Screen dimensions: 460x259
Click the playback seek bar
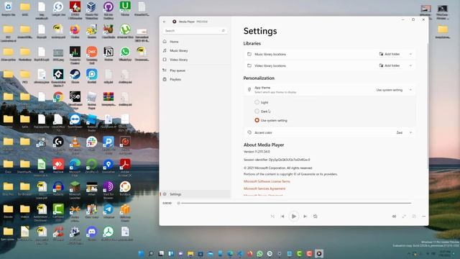coord(295,203)
